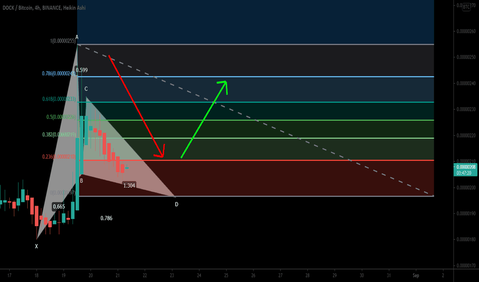Click price 0.00000180 on the price scale
479x282 pixels.
click(x=466, y=239)
